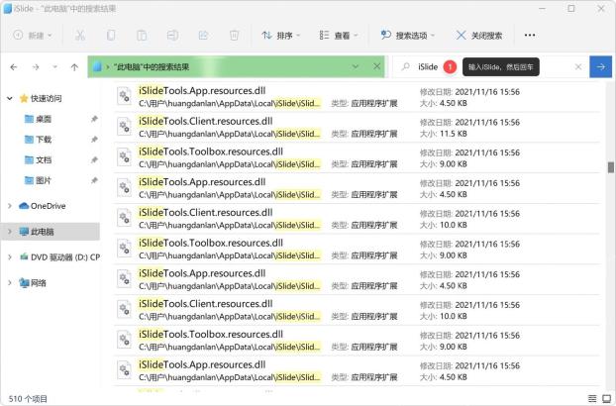Viewport: 616px width, 406px height.
Task: Click the Copy icon in toolbar
Action: 111,36
